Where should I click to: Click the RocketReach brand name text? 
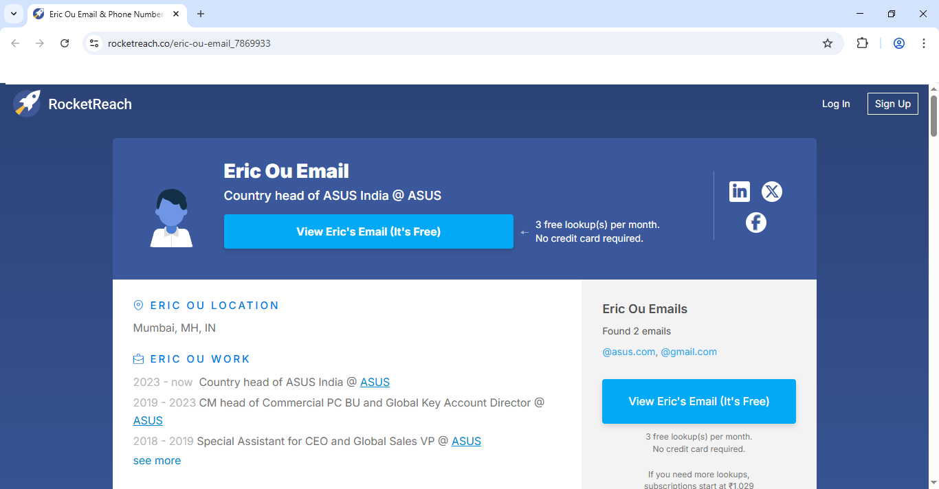(90, 104)
